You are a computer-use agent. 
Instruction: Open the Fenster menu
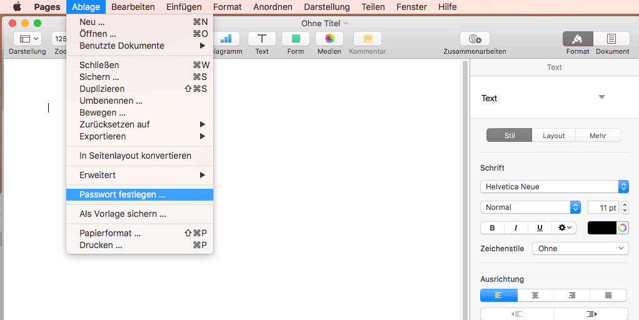[411, 7]
